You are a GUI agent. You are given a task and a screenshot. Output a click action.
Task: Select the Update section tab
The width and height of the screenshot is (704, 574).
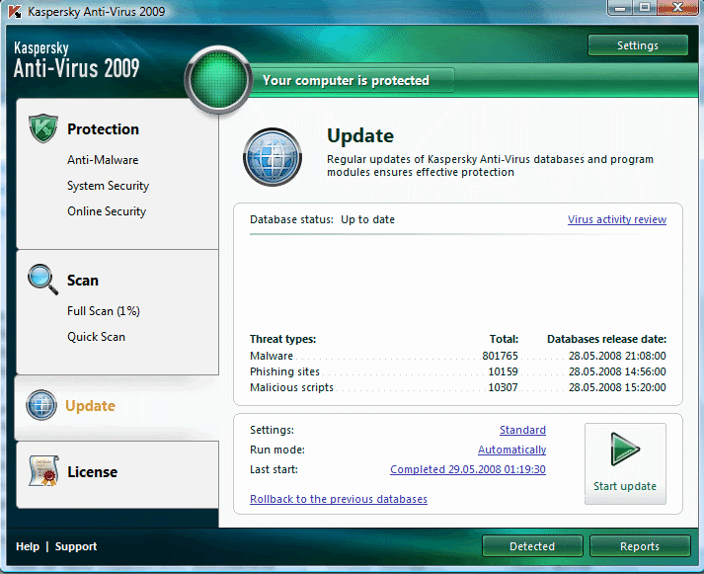(x=117, y=406)
